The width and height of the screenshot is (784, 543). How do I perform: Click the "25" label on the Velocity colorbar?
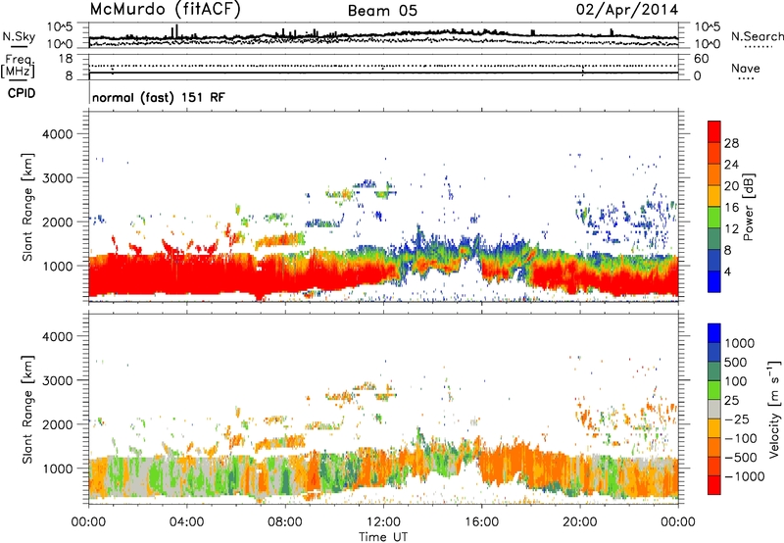point(731,401)
